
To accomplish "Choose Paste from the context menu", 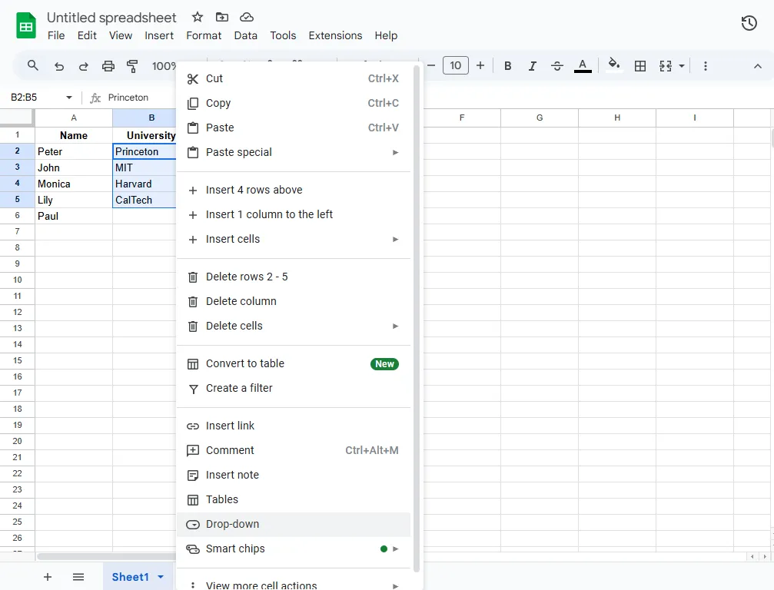I will point(293,128).
